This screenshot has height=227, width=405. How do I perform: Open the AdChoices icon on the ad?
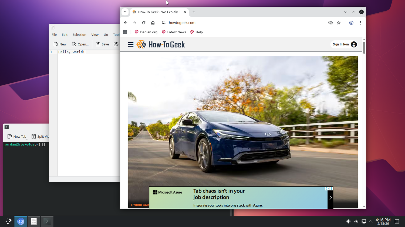pos(327,189)
